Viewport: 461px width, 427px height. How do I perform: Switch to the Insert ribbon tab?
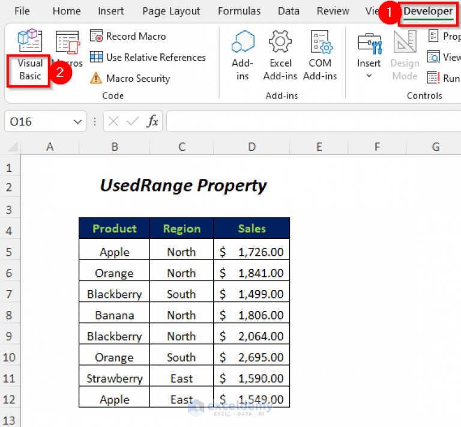point(111,11)
